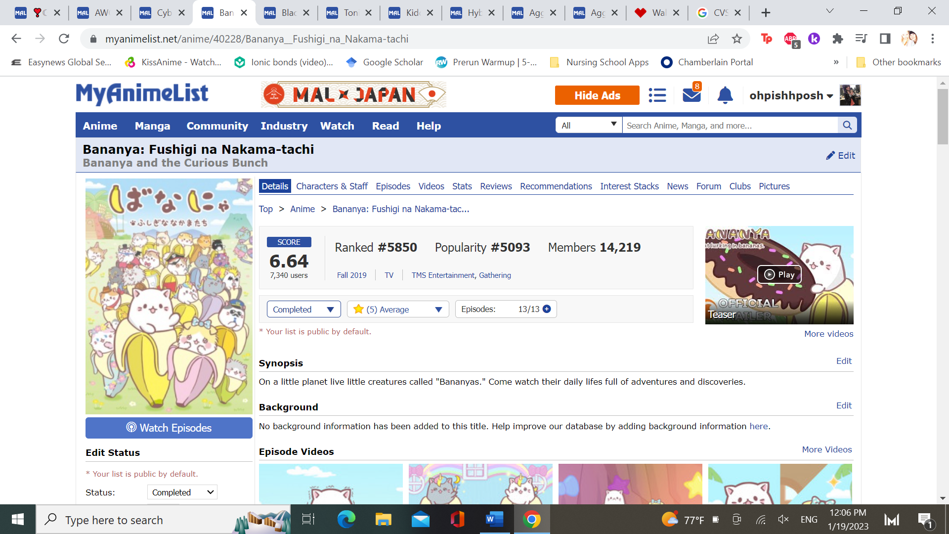
Task: Share this page from the address bar
Action: click(713, 39)
